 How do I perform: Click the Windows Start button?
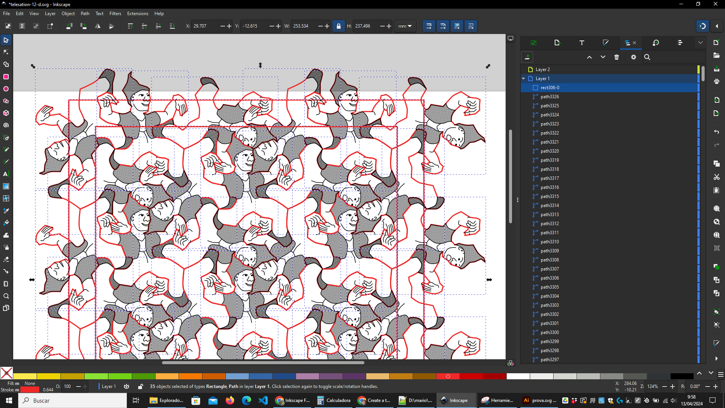point(9,400)
